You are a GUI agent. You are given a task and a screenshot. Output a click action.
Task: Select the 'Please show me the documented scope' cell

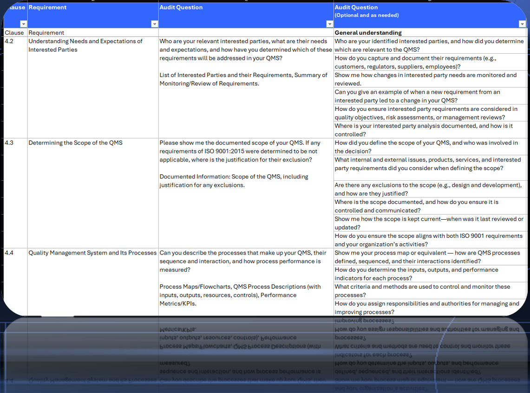coord(246,151)
